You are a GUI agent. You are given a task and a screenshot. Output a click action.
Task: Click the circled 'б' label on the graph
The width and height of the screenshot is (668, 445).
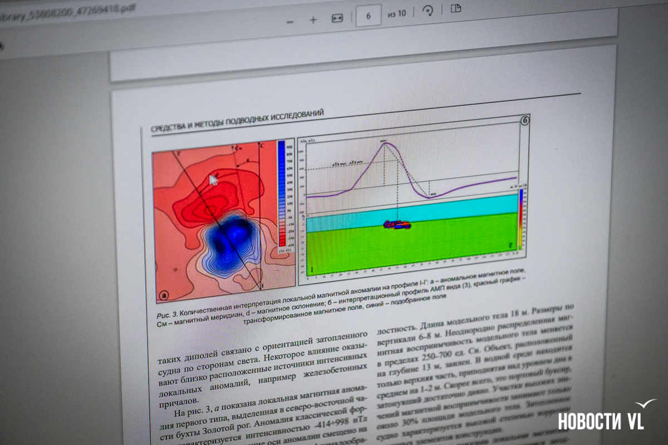point(524,120)
